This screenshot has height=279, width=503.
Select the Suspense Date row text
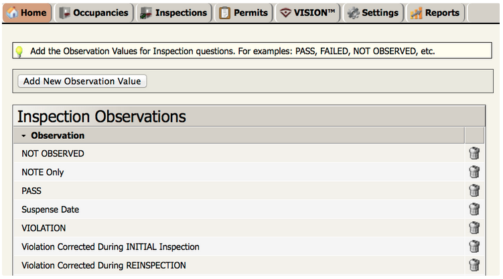(x=50, y=210)
